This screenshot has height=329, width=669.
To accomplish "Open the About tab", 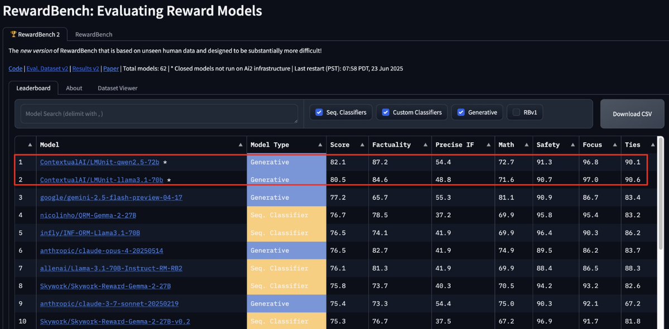I will (74, 88).
